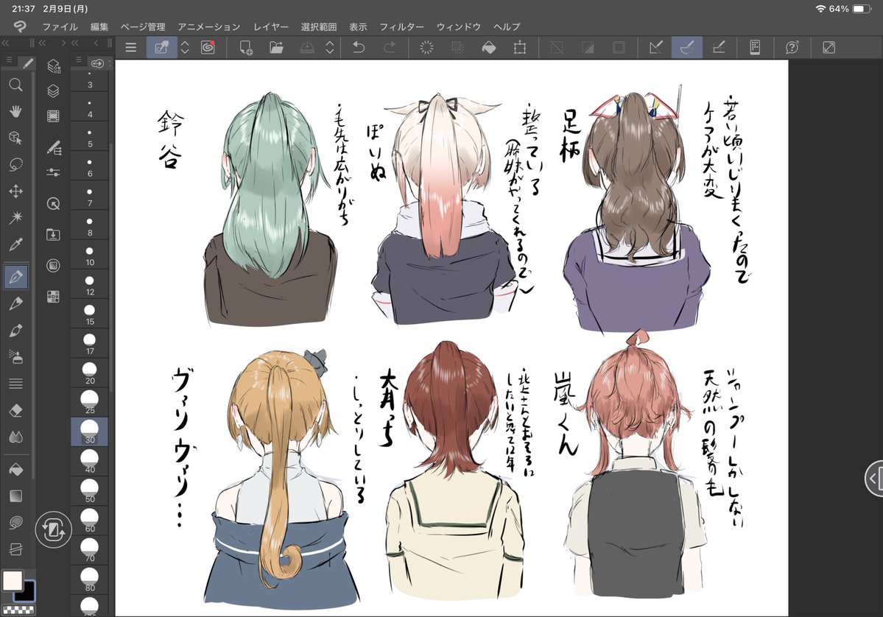Open the アニメーション menu

(x=209, y=27)
